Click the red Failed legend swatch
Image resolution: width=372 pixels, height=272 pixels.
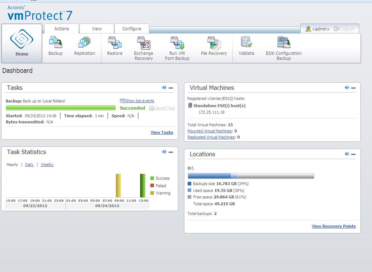point(152,186)
